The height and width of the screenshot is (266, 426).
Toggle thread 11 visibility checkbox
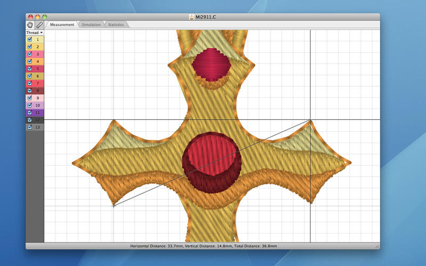point(30,112)
